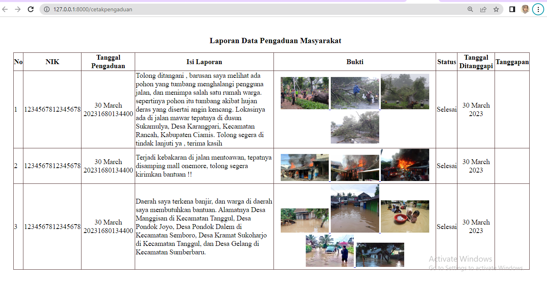The image size is (547, 283).
Task: Open the children in flood water photo
Action: [405, 216]
